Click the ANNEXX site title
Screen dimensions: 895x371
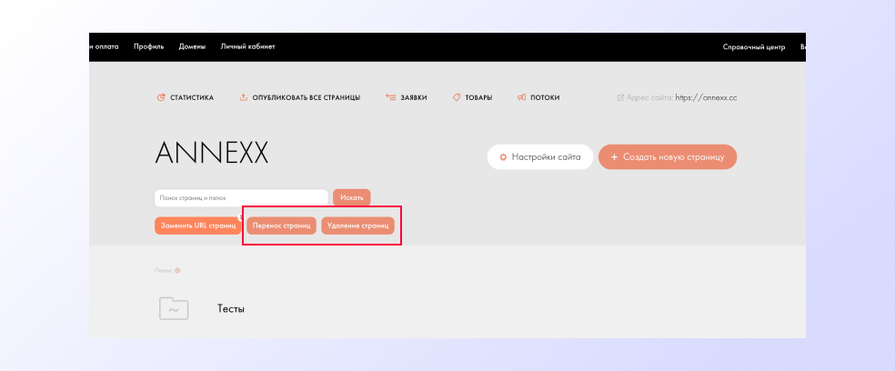click(212, 153)
